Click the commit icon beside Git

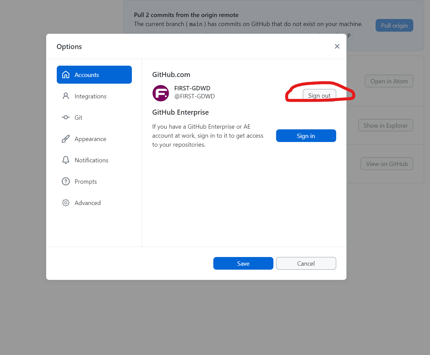pos(66,117)
